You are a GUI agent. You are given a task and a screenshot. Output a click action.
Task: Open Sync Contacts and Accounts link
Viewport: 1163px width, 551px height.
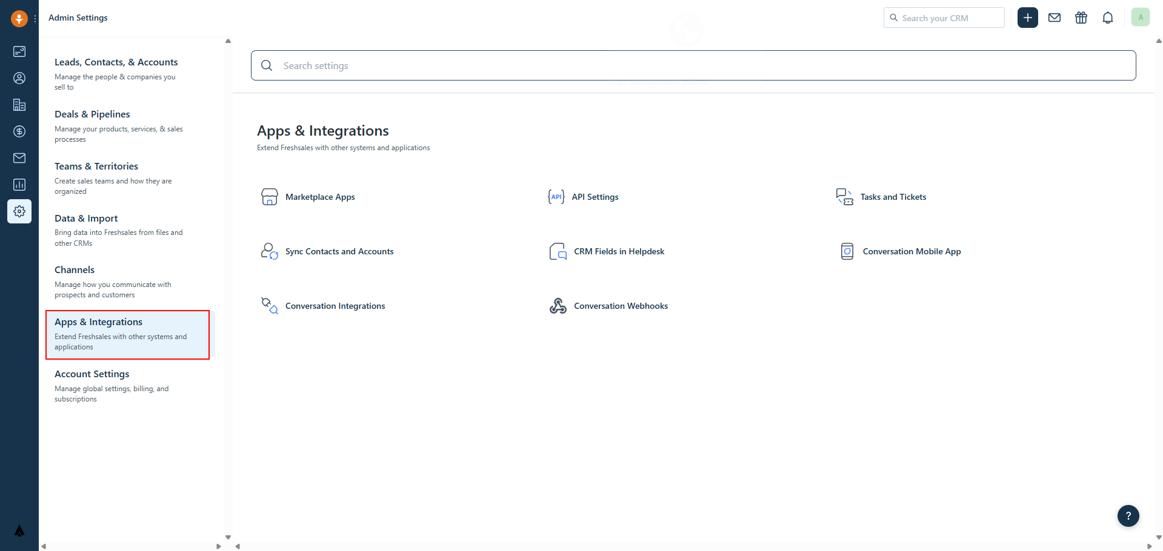pyautogui.click(x=339, y=251)
